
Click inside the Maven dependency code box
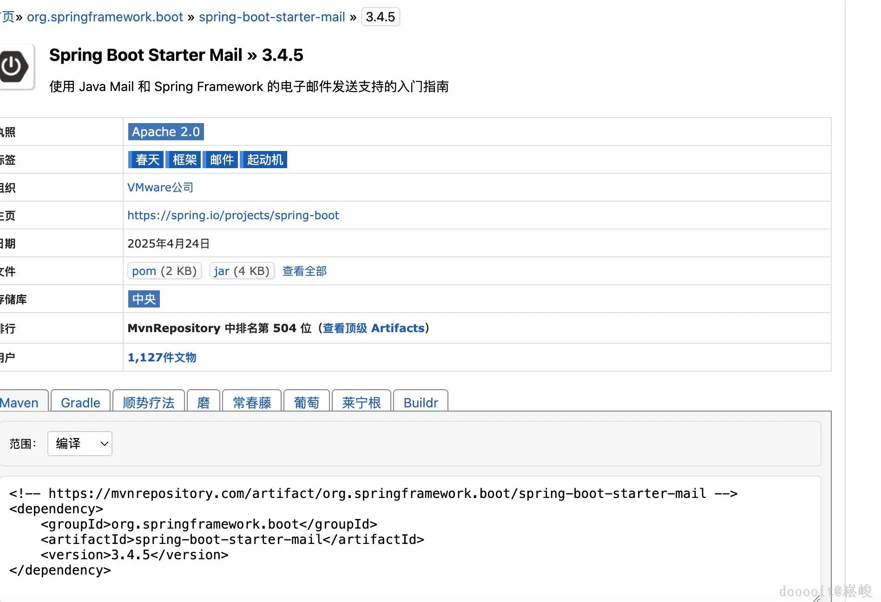(x=409, y=534)
